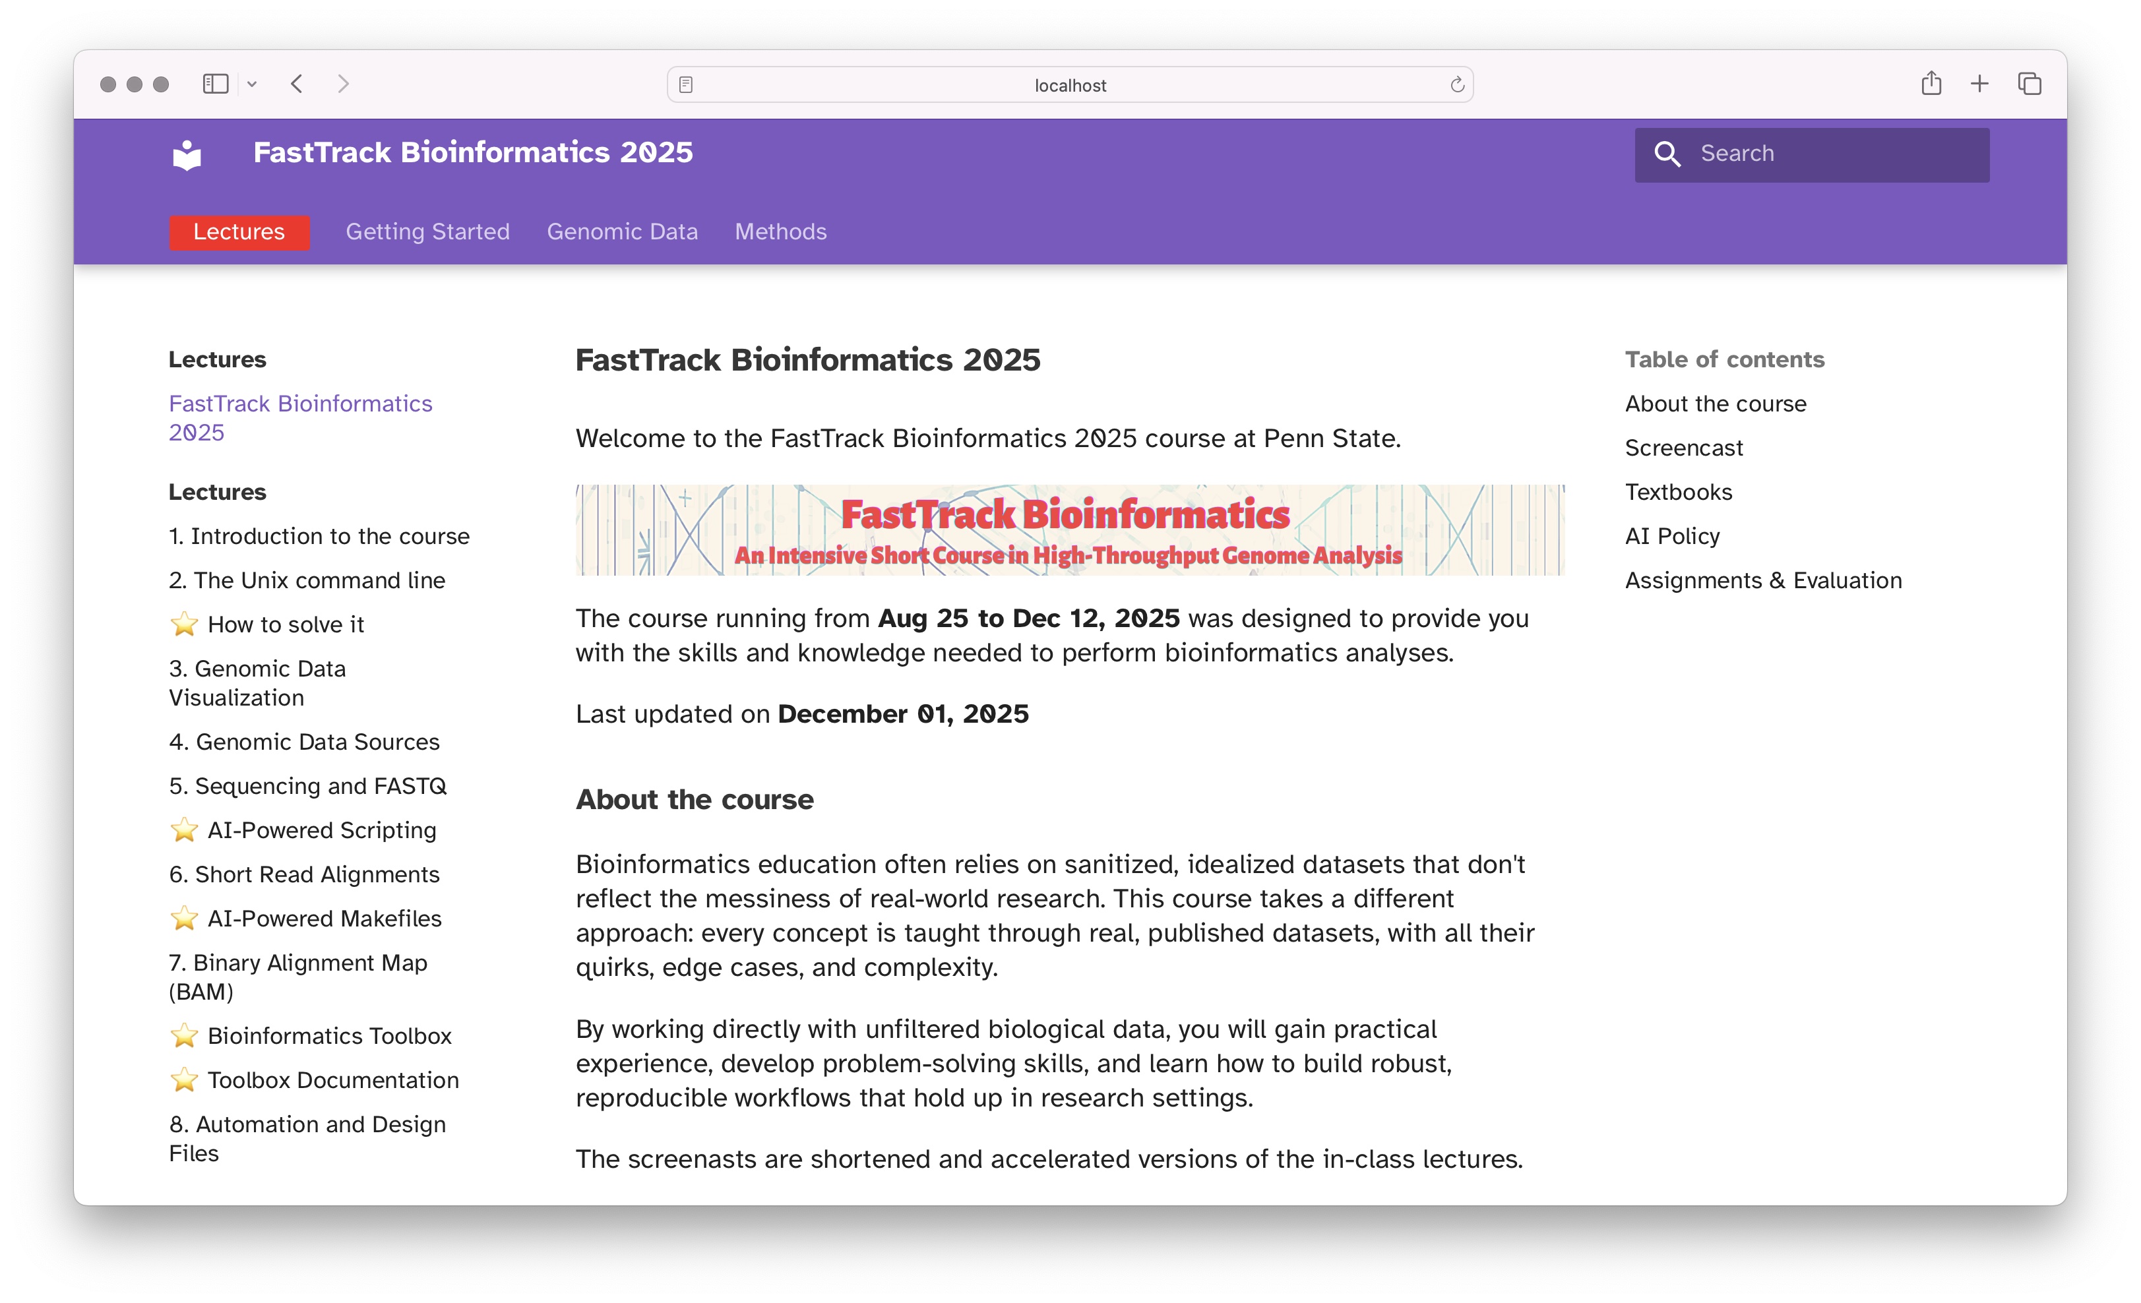Reload the page with refresh icon

1456,85
